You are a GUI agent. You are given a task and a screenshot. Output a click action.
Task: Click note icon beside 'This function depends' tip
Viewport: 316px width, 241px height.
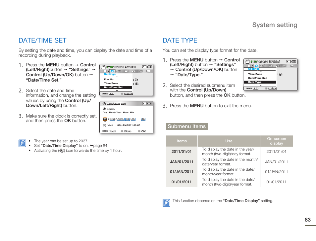click(166, 203)
